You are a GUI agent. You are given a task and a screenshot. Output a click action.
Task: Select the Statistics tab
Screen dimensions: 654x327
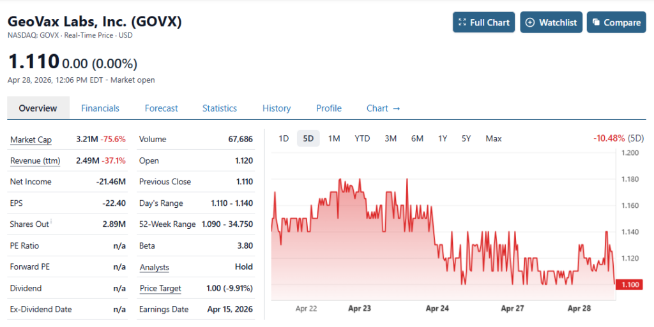click(220, 108)
